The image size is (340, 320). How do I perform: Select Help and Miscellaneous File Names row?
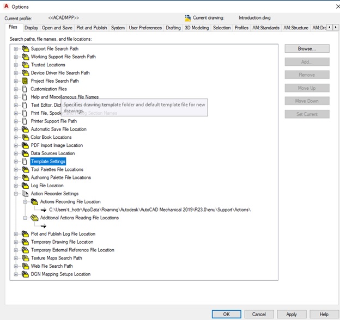[65, 97]
